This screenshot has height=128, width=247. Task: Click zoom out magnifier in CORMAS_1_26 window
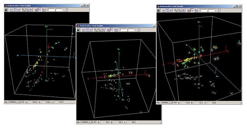(99, 30)
